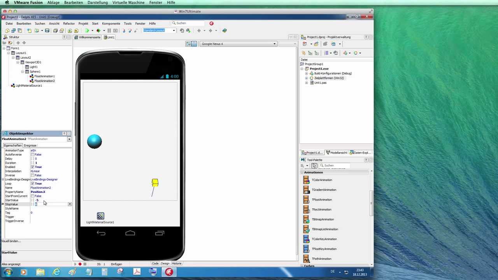Click the Android recent apps button
The height and width of the screenshot is (280, 498).
click(x=160, y=233)
